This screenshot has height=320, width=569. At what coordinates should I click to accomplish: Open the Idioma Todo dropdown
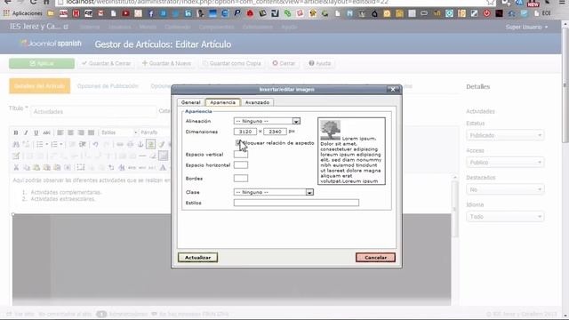click(x=505, y=217)
